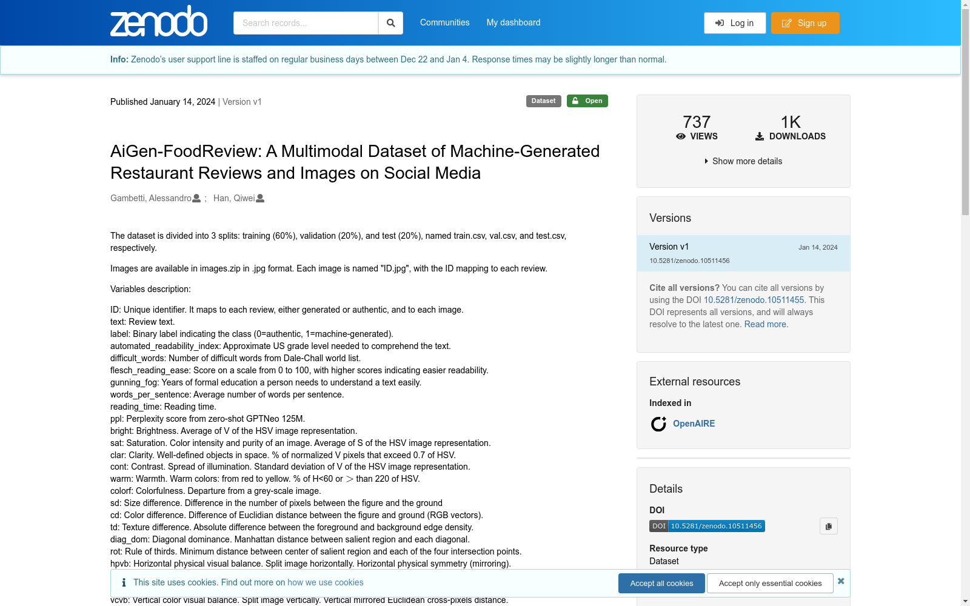The height and width of the screenshot is (606, 970).
Task: Click the search magnifier button
Action: (x=391, y=23)
